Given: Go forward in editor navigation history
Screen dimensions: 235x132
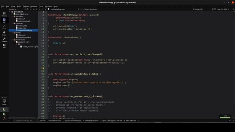Looking at the screenshot, I should pos(43,9).
